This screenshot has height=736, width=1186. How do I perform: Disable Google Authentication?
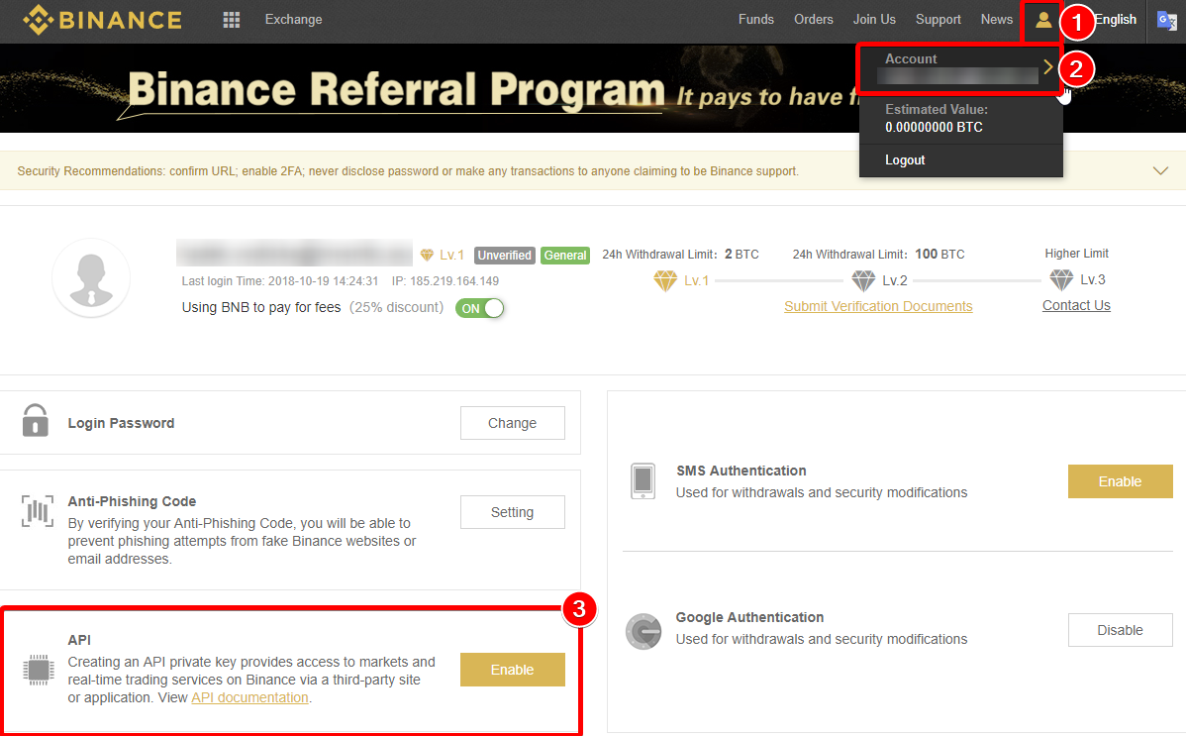[x=1121, y=630]
